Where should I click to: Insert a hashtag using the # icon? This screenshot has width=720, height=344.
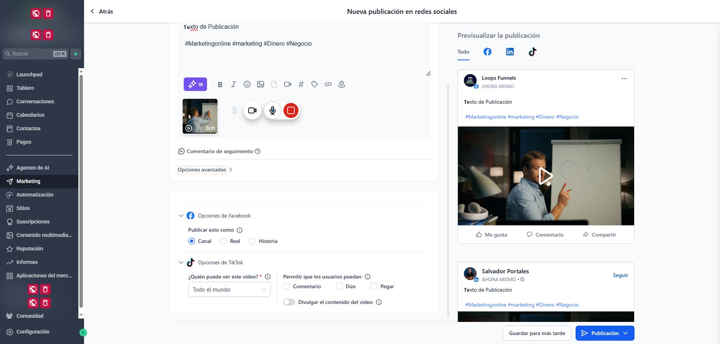pyautogui.click(x=301, y=84)
